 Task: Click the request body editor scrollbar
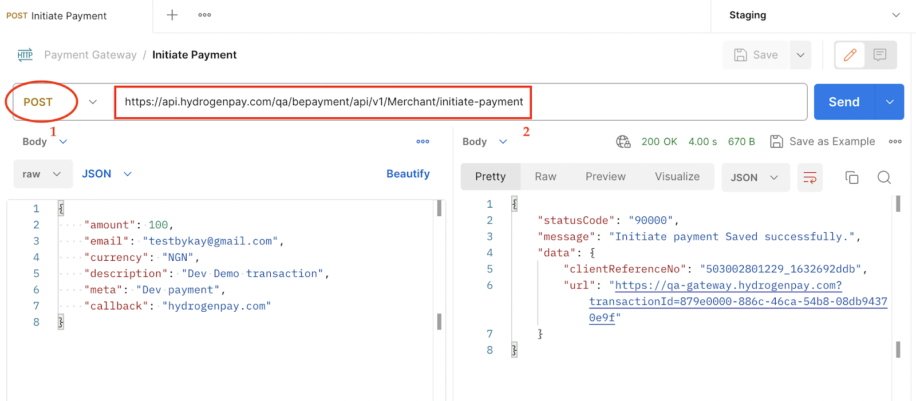pyautogui.click(x=439, y=208)
